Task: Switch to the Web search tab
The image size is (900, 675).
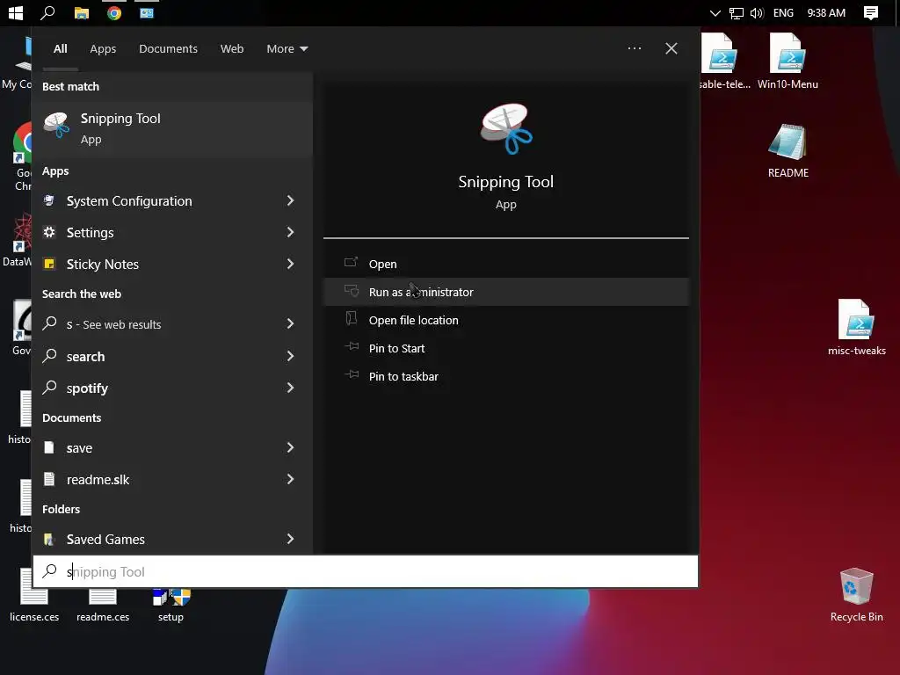Action: (232, 49)
